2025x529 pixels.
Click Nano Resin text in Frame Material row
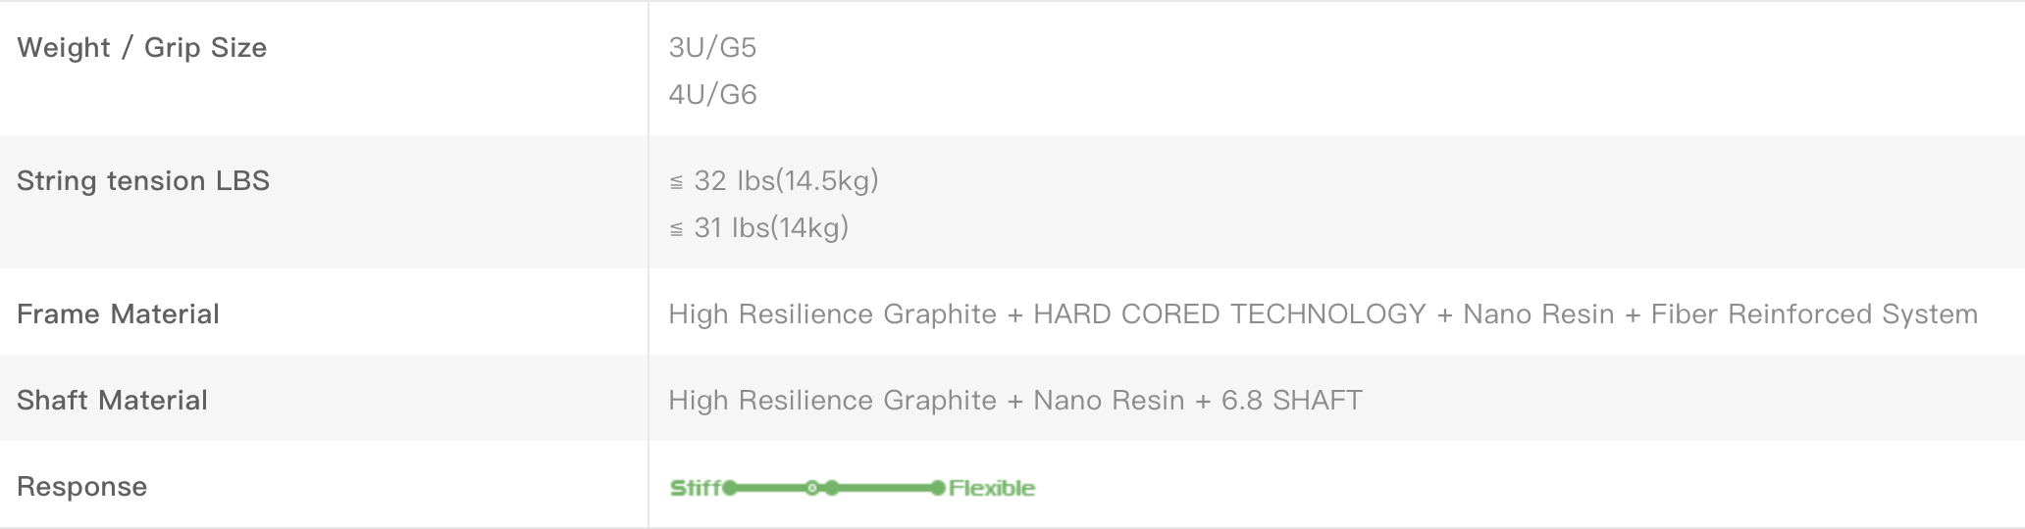pyautogui.click(x=1538, y=314)
